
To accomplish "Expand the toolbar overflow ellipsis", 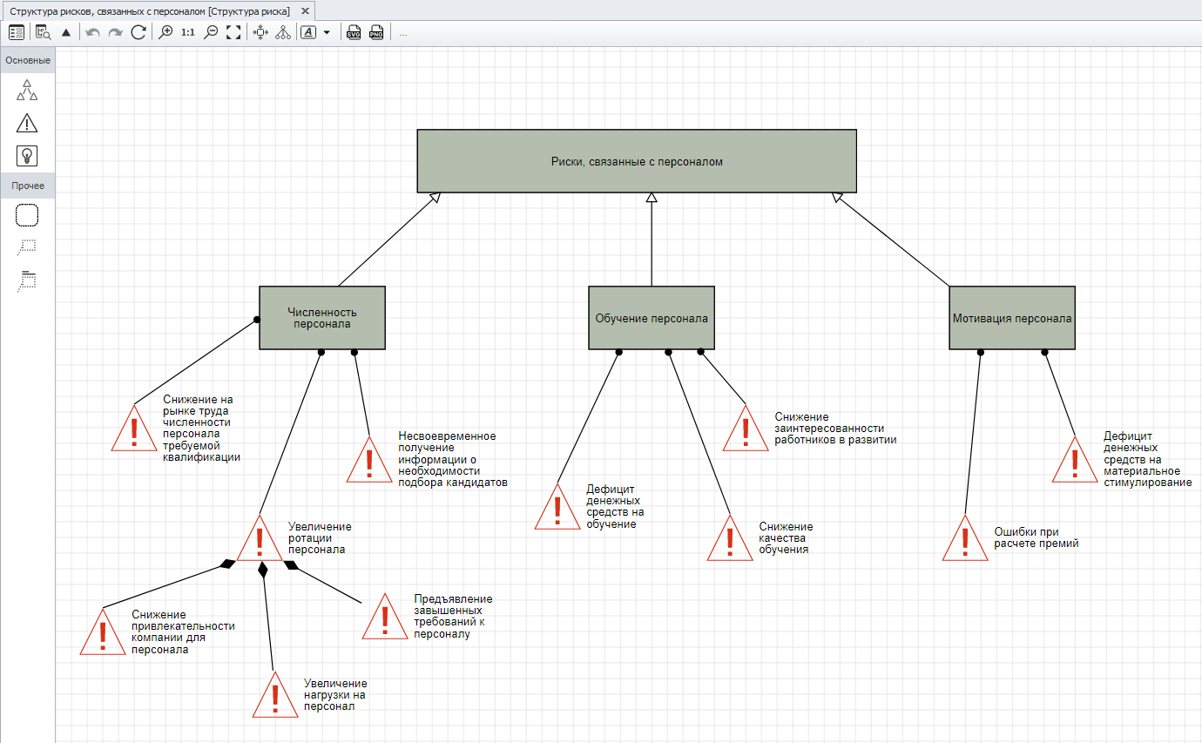I will [403, 33].
